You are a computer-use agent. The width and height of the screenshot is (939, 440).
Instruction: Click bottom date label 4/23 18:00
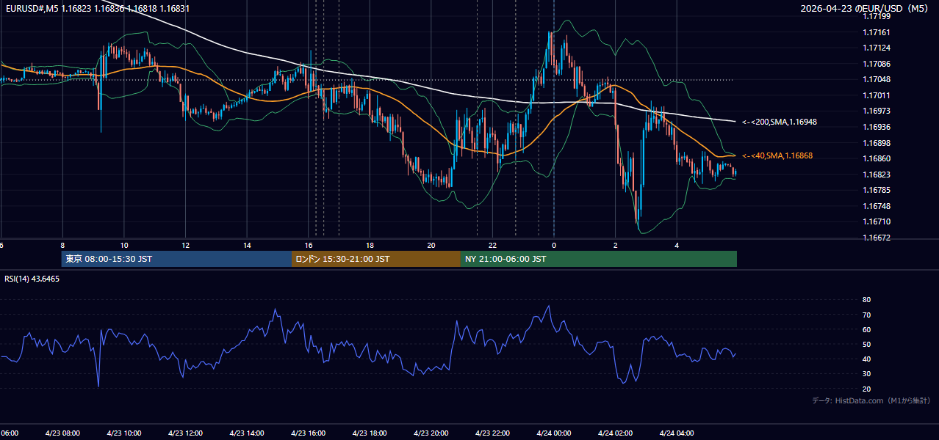point(370,433)
